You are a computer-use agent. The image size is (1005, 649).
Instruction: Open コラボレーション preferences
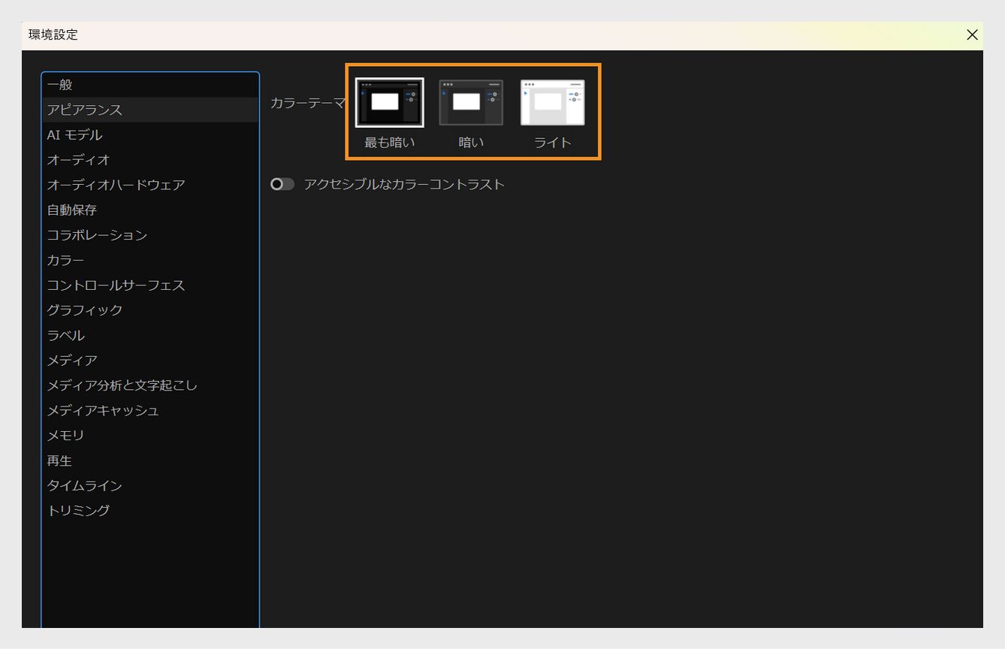[150, 235]
